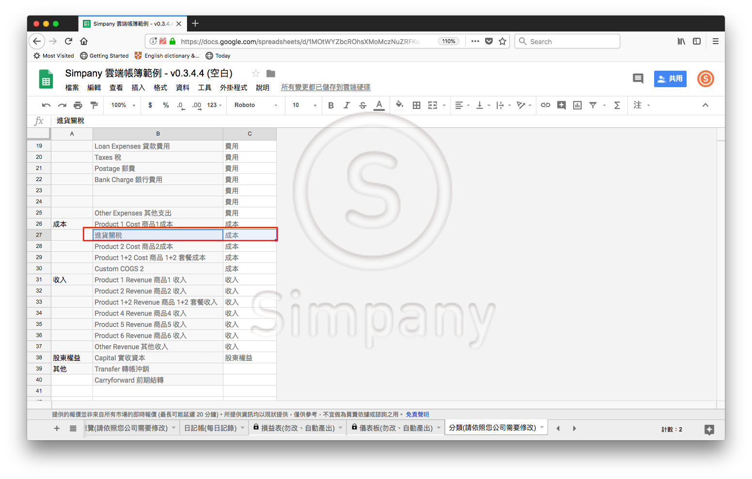This screenshot has height=479, width=752.
Task: Toggle strikethrough formatting
Action: pos(363,105)
